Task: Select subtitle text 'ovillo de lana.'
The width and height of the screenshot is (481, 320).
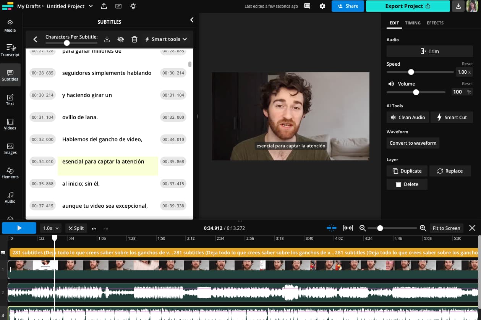Action: coord(80,117)
